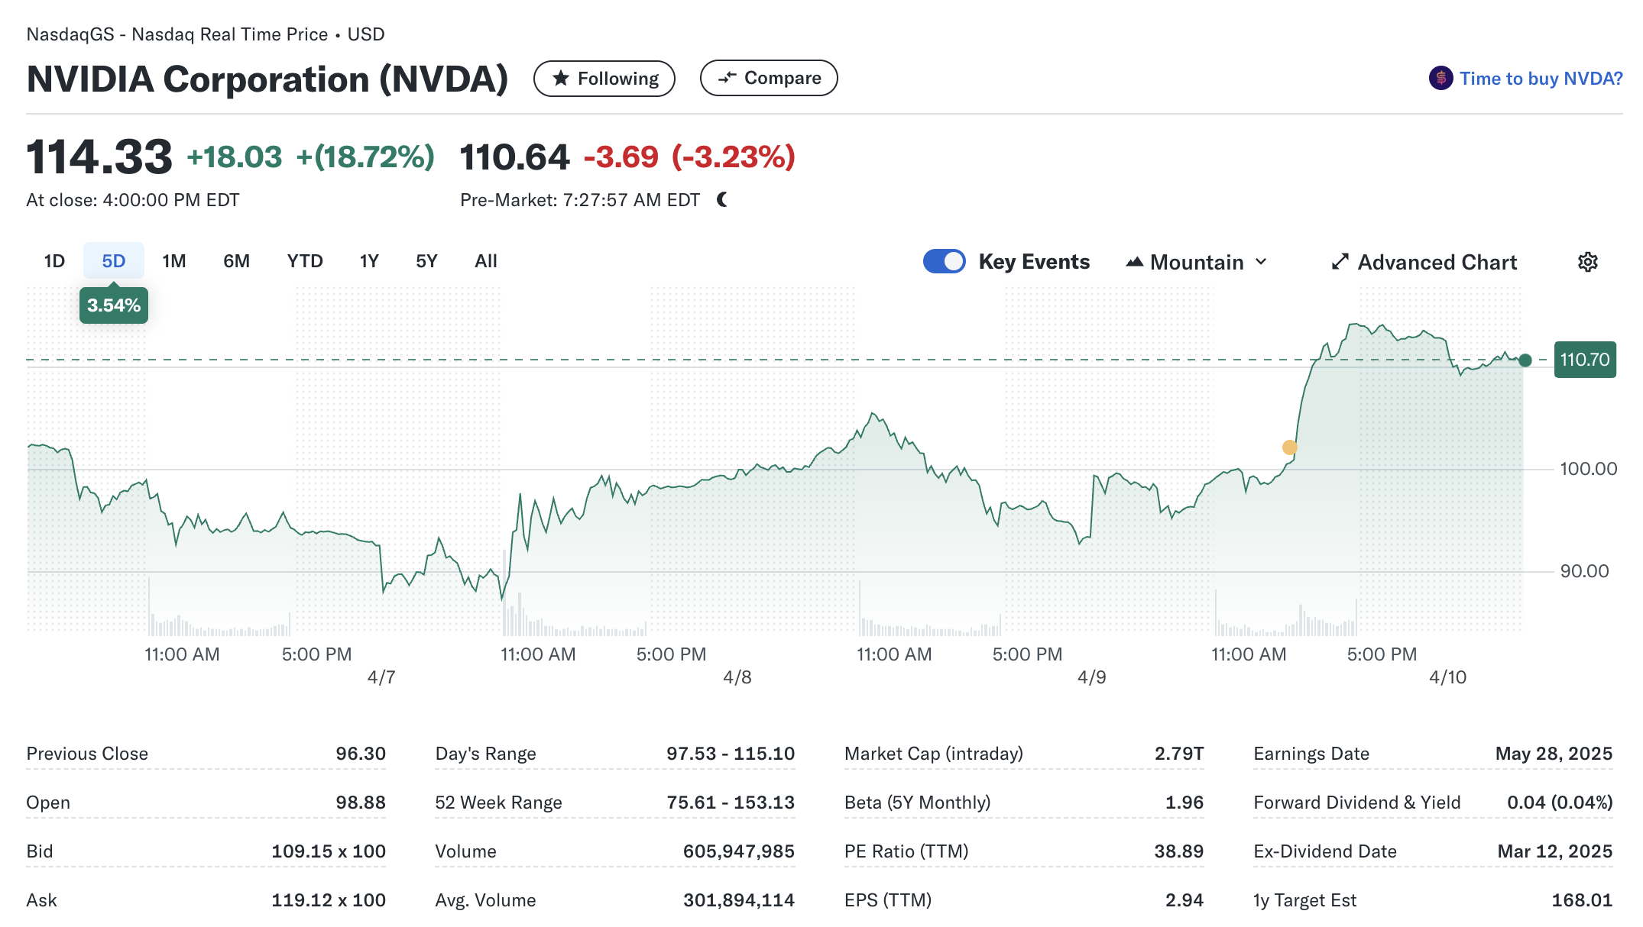Image resolution: width=1643 pixels, height=927 pixels.
Task: Click the star icon on Following button
Action: 561,78
